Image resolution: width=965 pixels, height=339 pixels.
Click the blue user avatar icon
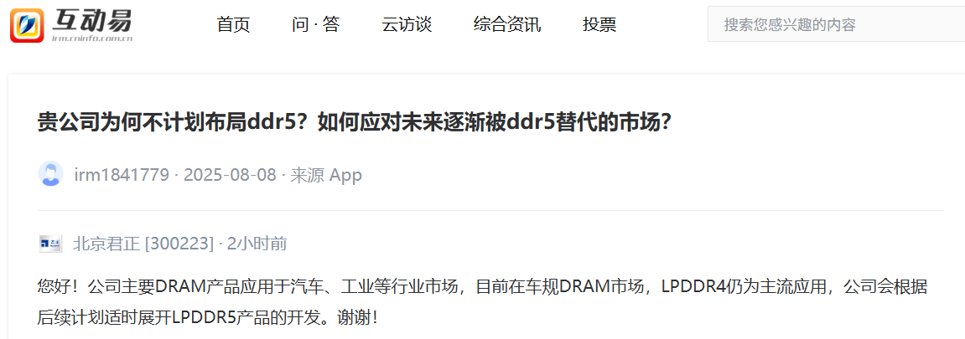coord(49,174)
